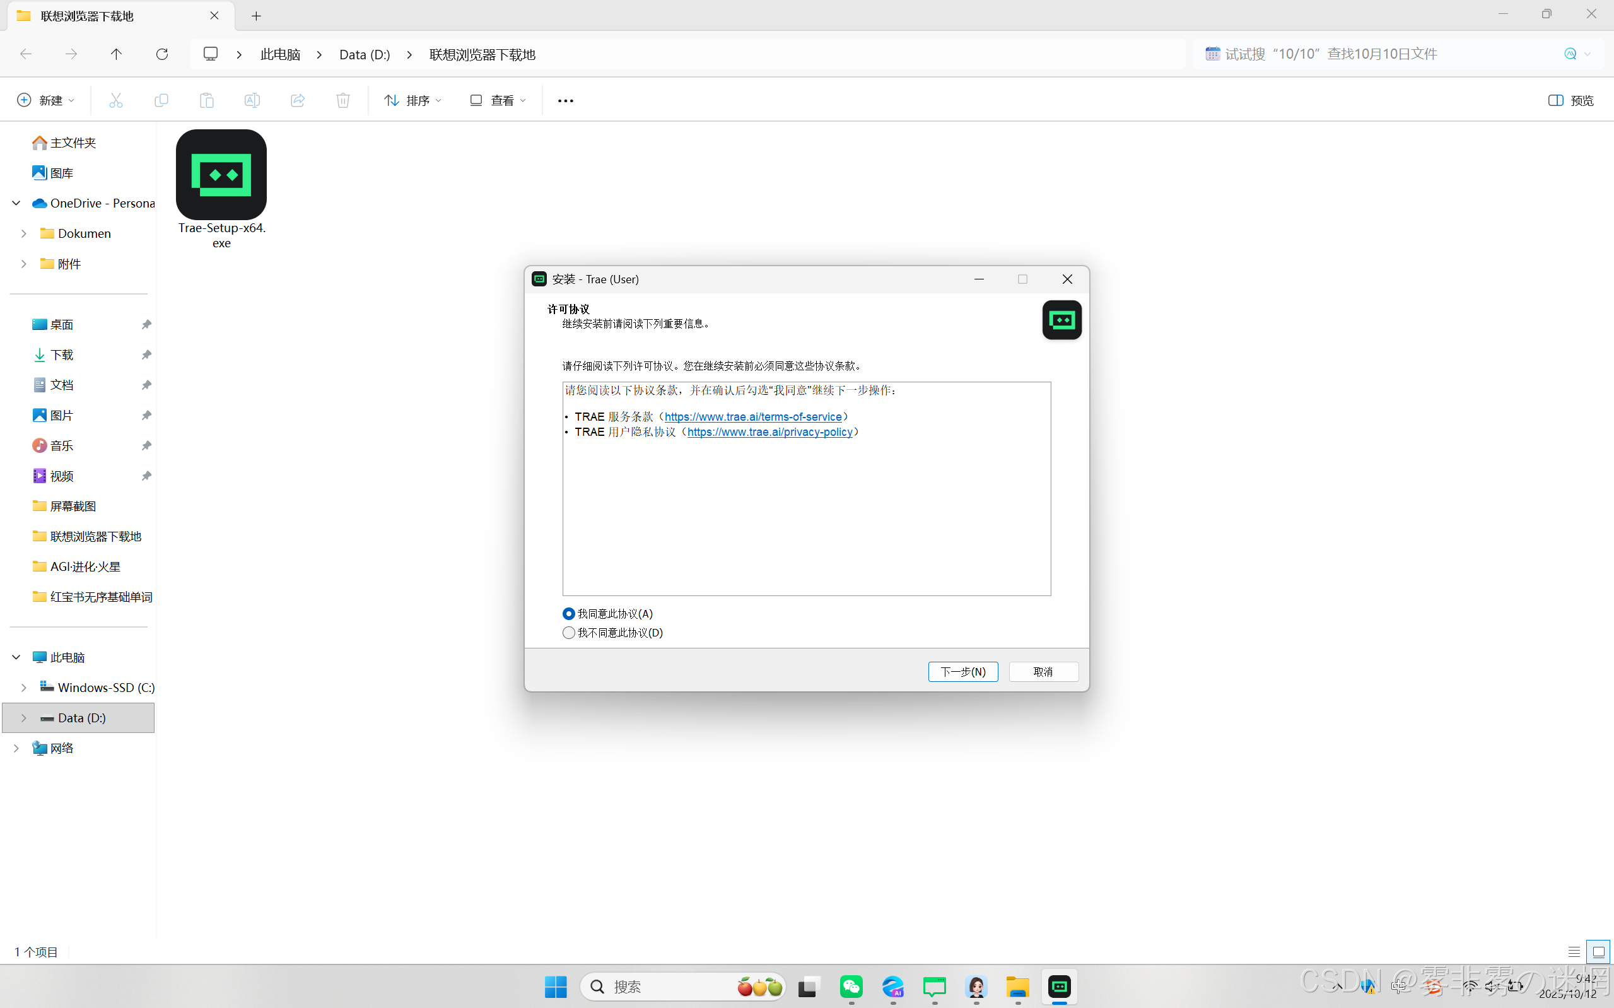Switch to large icons view in status bar
The width and height of the screenshot is (1614, 1008).
pos(1598,952)
